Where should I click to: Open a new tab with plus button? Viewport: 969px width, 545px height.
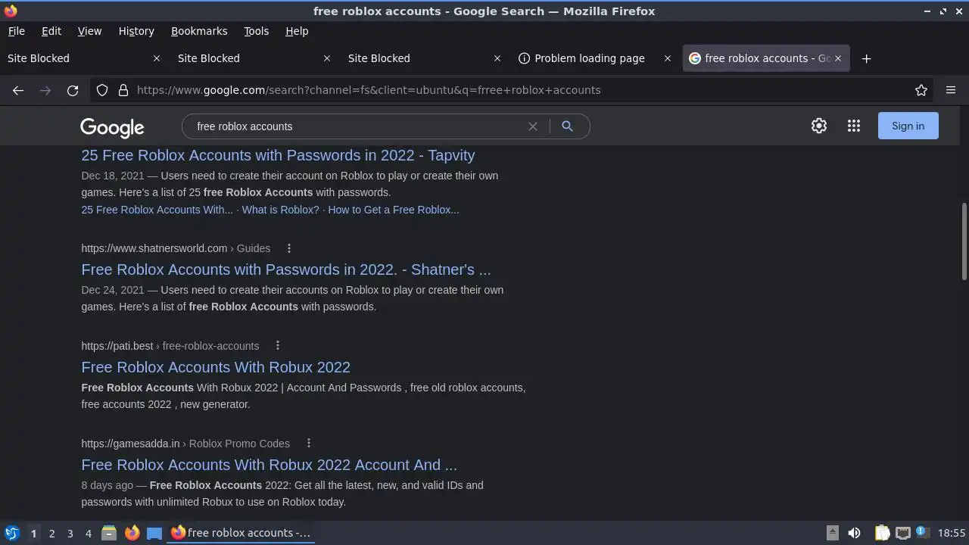click(x=867, y=58)
